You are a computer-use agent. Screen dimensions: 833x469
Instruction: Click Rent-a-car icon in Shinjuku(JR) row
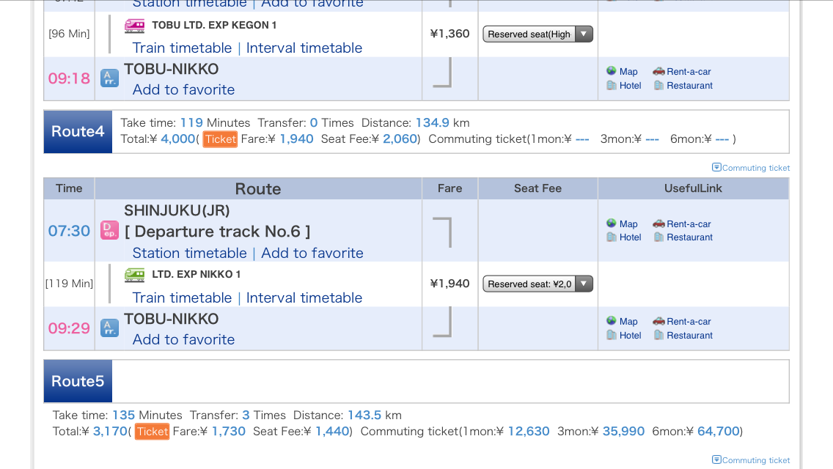(x=658, y=224)
